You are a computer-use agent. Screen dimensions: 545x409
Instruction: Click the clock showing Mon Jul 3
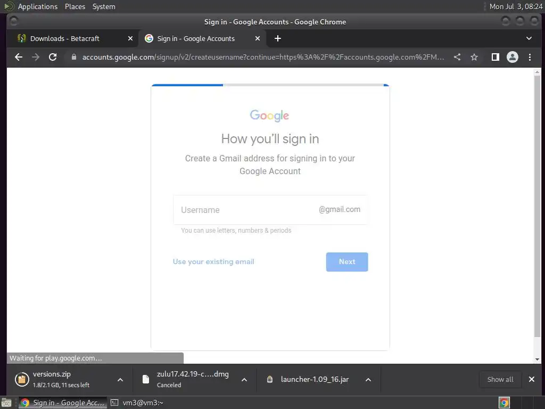tap(516, 6)
